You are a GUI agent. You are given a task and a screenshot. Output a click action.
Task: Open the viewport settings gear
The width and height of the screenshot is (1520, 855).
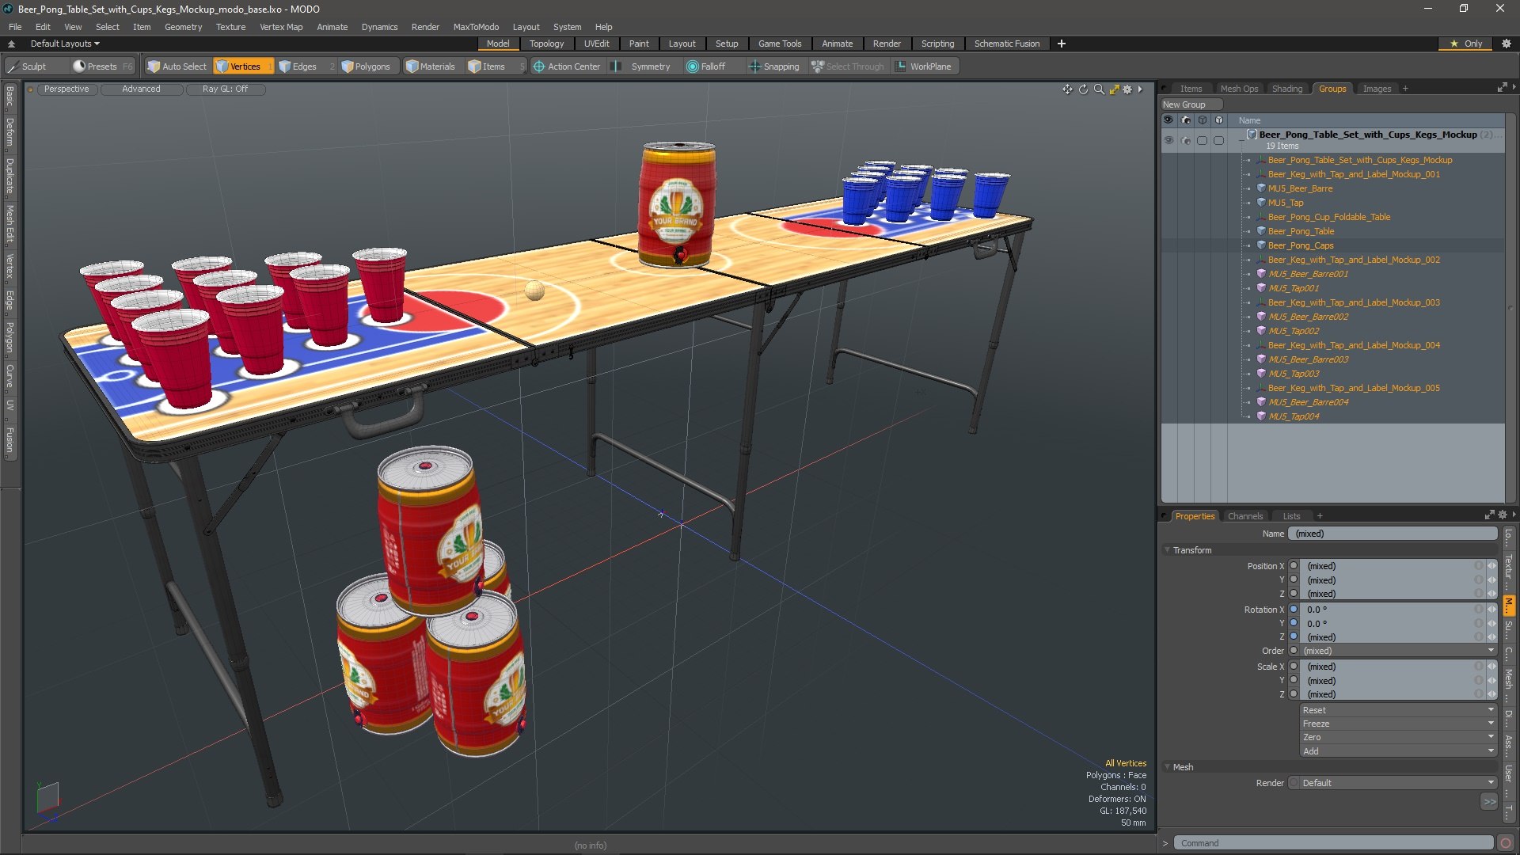(x=1127, y=89)
